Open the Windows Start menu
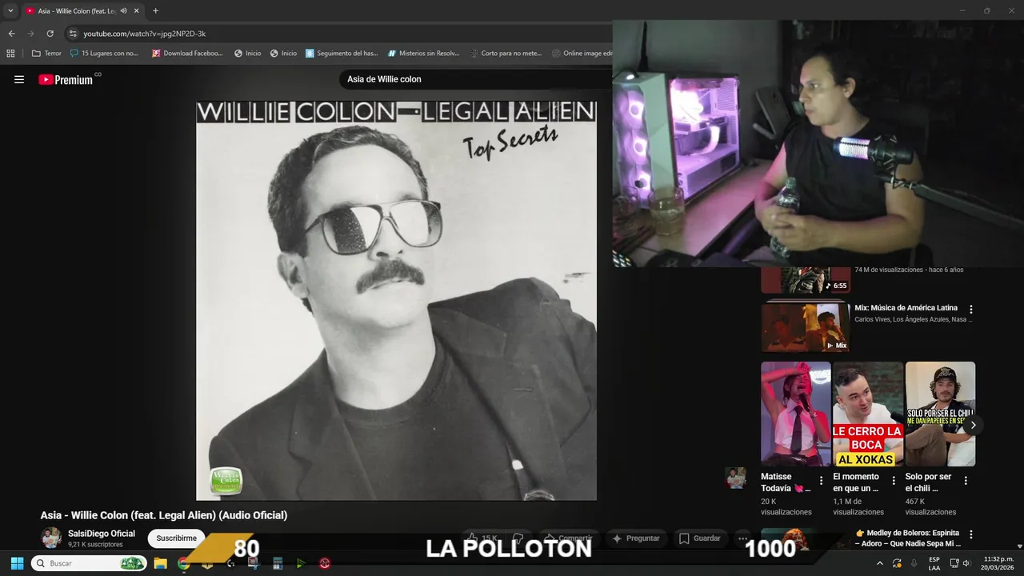Screen dimensions: 1024x576 tap(17, 563)
